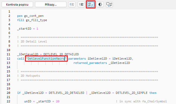Click line number 22 in gutter
The height and width of the screenshot is (104, 176).
point(8,101)
